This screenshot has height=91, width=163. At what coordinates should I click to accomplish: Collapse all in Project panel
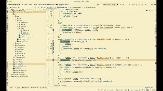tap(38, 7)
